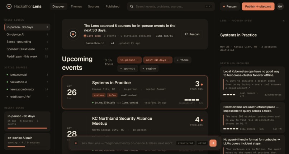Click the Ask HN source label
This screenshot has height=154, width=289.
[277, 129]
